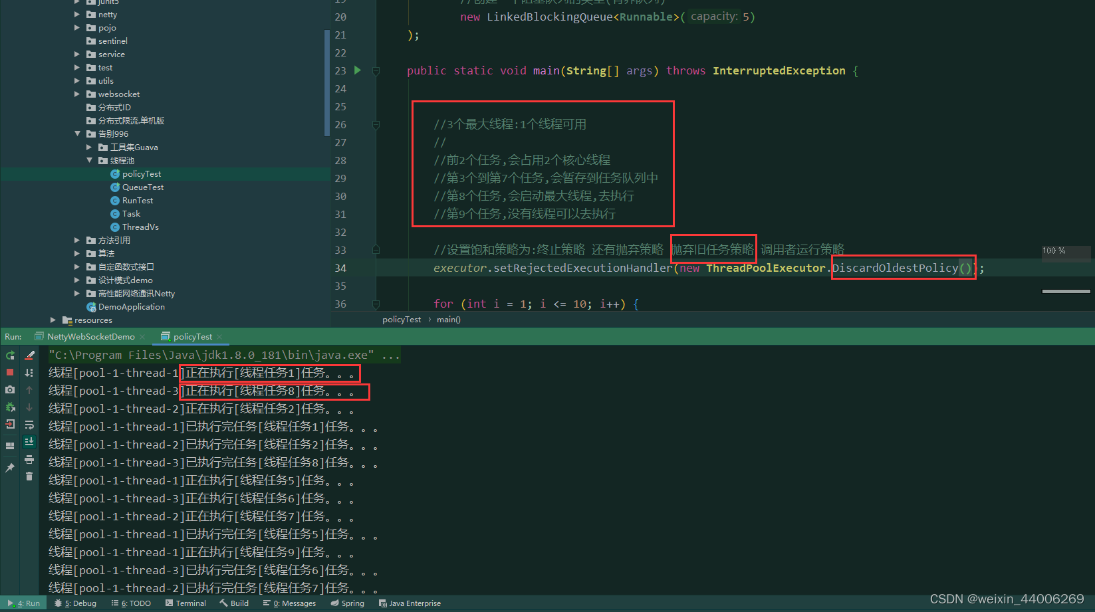This screenshot has height=612, width=1095.
Task: Click the Build hammer icon in bottom bar
Action: point(223,603)
